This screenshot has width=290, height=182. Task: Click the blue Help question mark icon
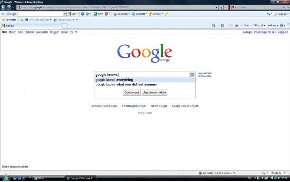281,25
